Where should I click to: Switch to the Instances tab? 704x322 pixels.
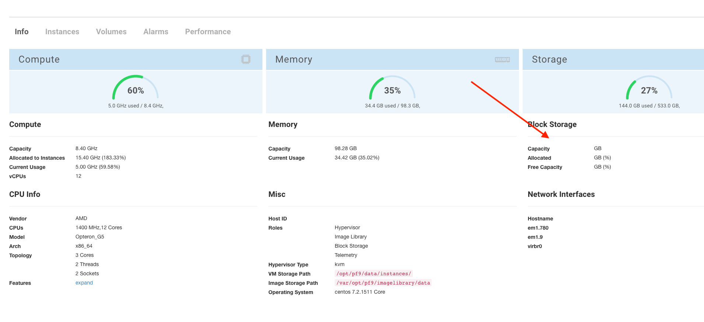point(62,32)
